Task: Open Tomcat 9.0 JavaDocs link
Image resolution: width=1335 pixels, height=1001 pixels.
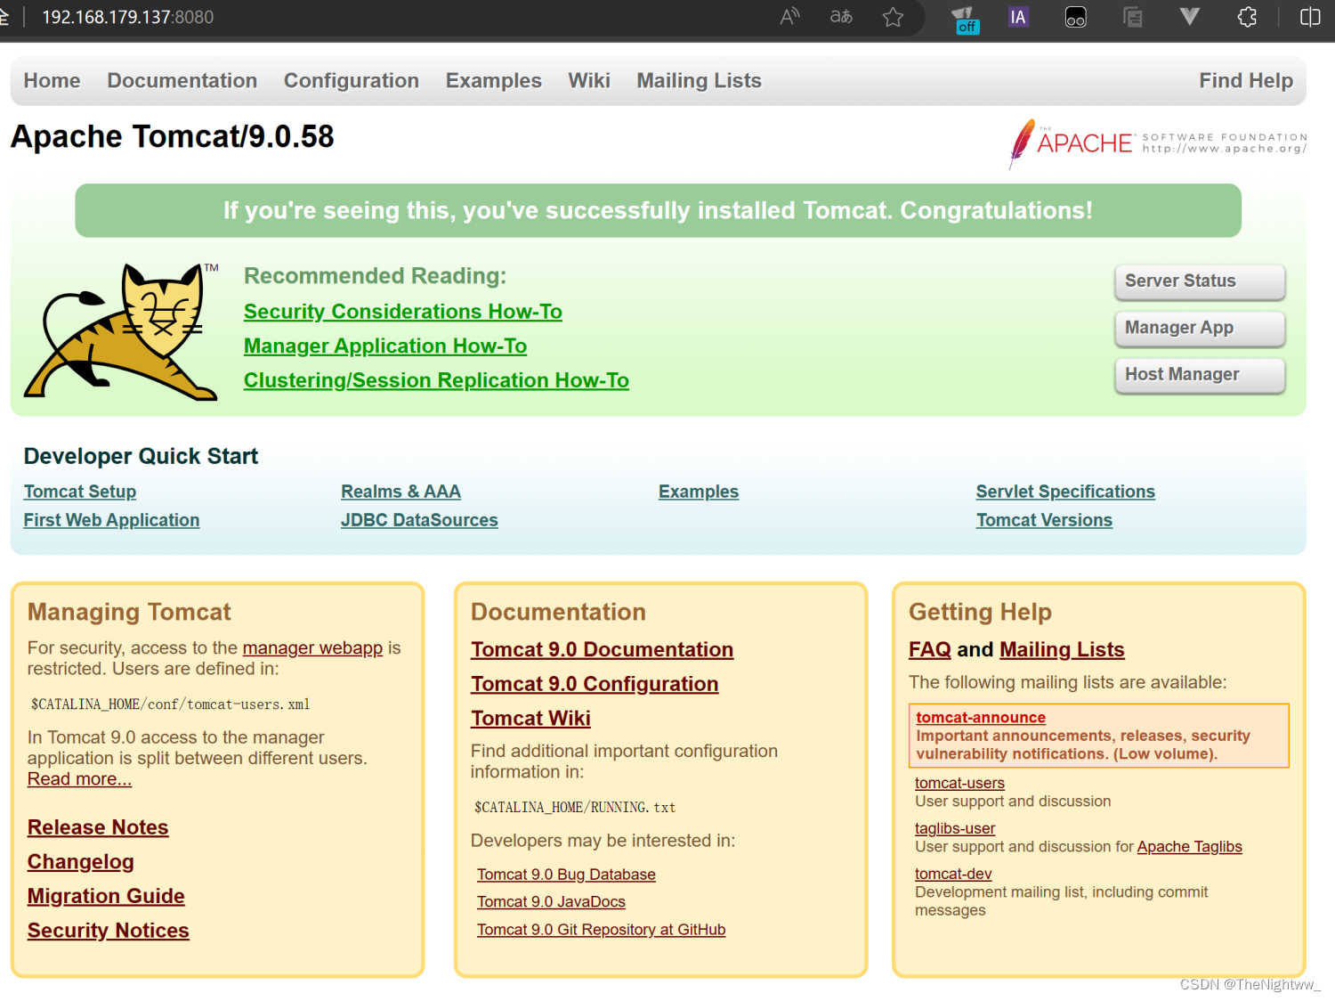Action: coord(551,902)
